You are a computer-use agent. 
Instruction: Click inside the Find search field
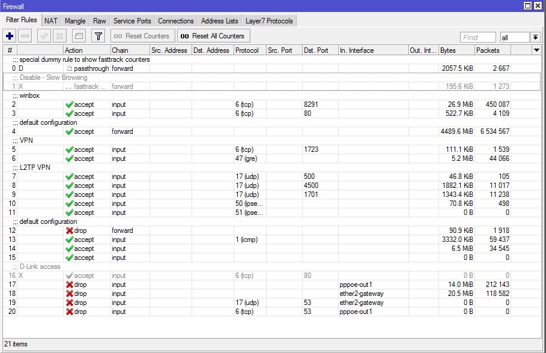click(478, 37)
